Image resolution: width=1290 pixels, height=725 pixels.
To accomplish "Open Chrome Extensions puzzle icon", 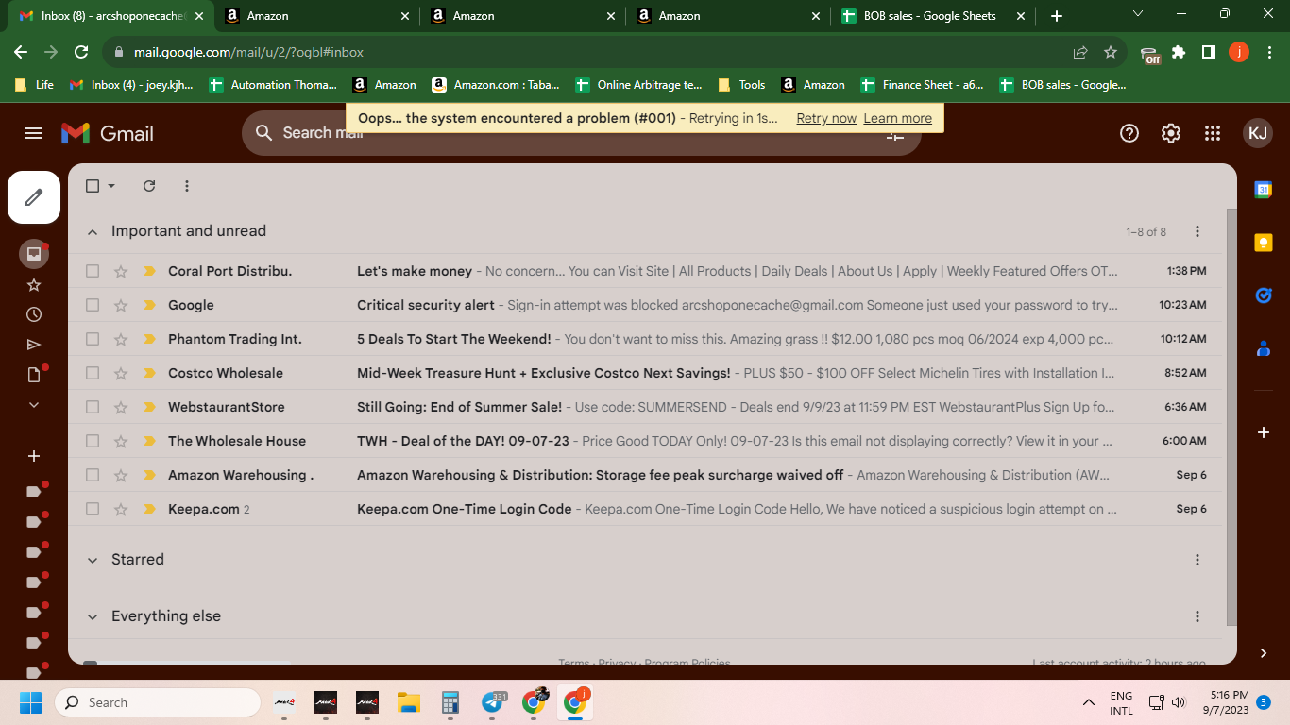I will 1179,52.
